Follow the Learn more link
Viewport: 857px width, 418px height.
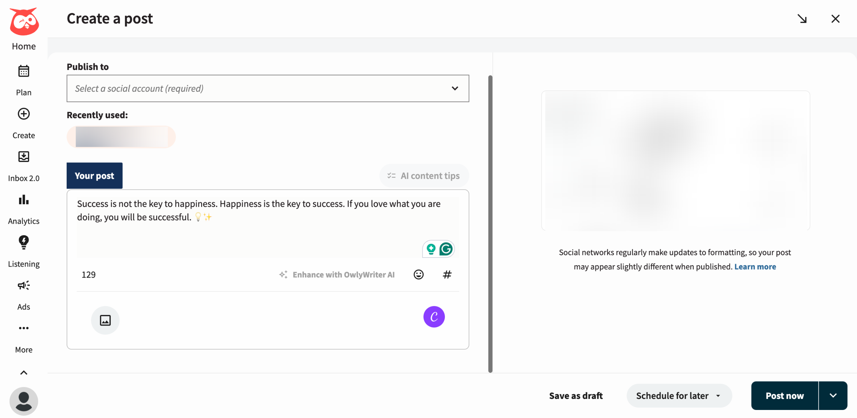755,267
